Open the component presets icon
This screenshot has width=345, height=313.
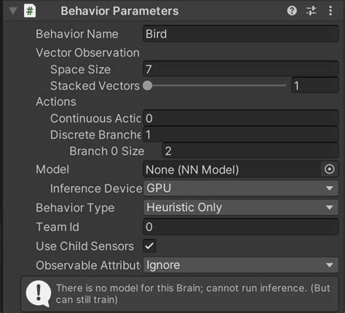311,11
